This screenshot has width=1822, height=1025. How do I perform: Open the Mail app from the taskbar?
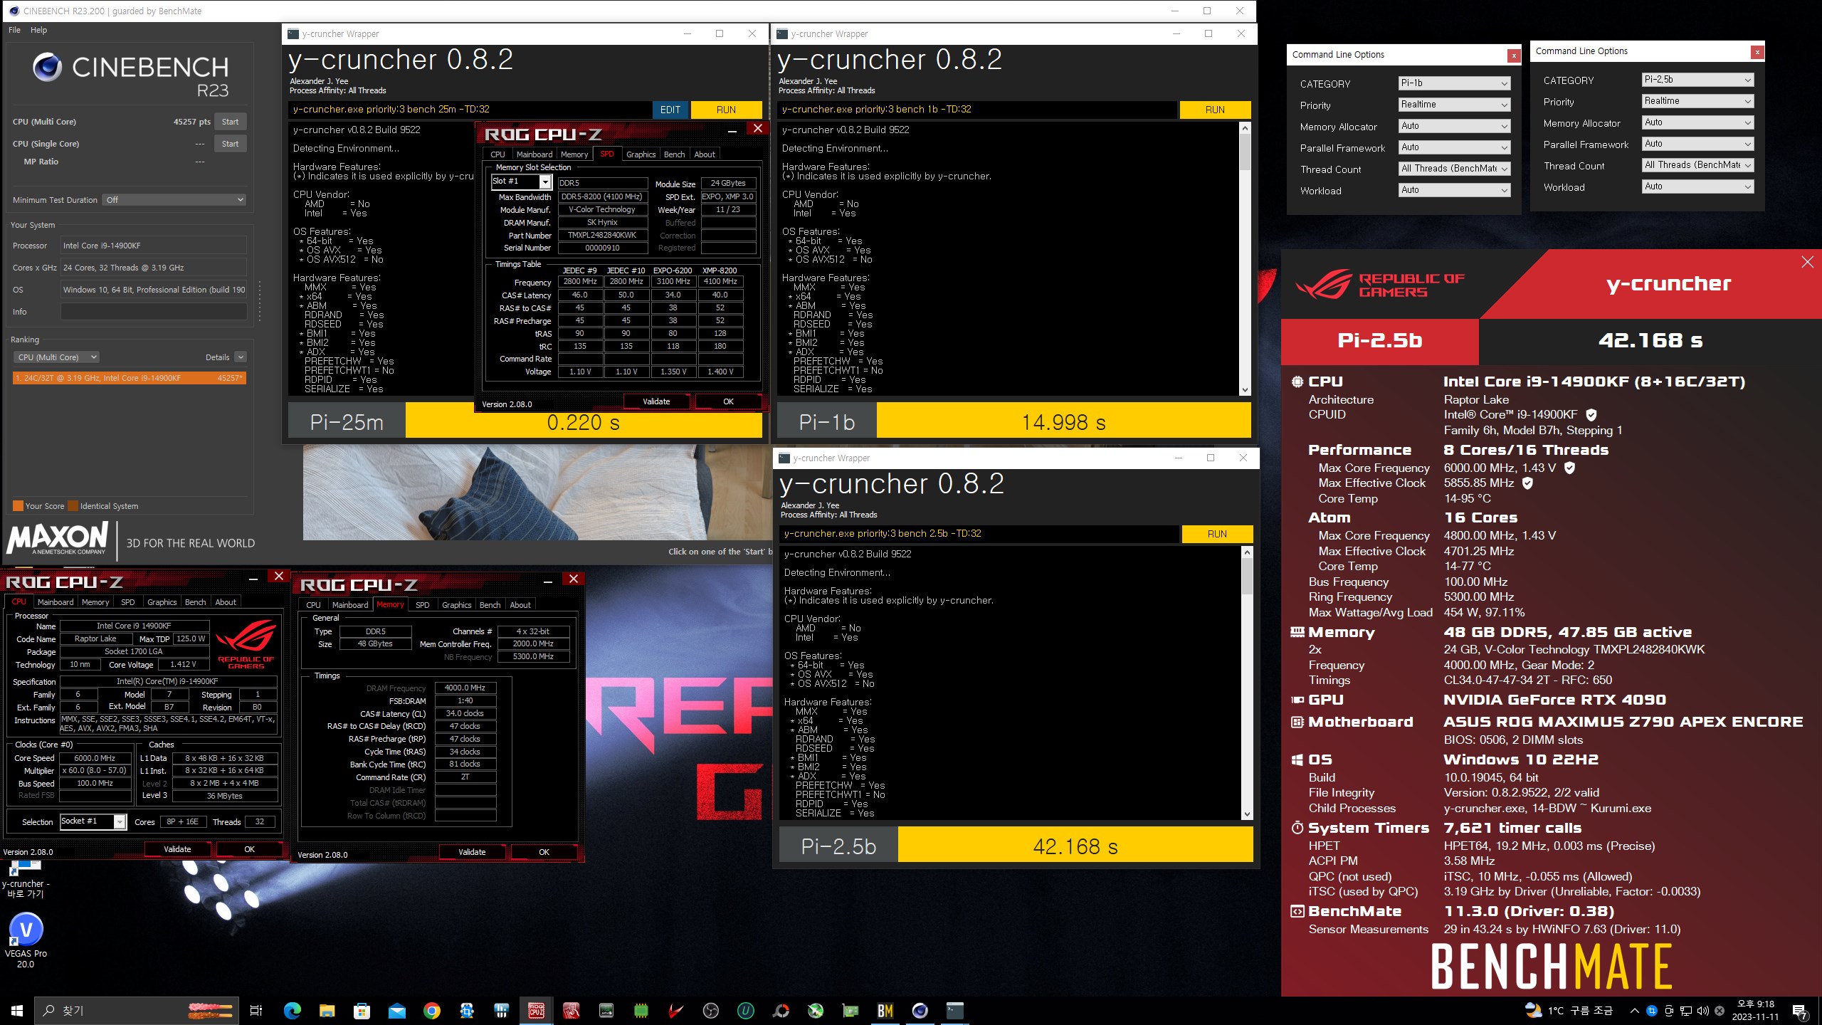click(x=396, y=1010)
